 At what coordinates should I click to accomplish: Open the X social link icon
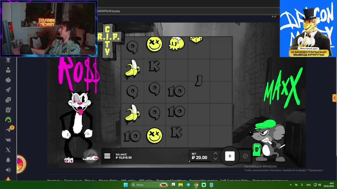(x=8, y=150)
